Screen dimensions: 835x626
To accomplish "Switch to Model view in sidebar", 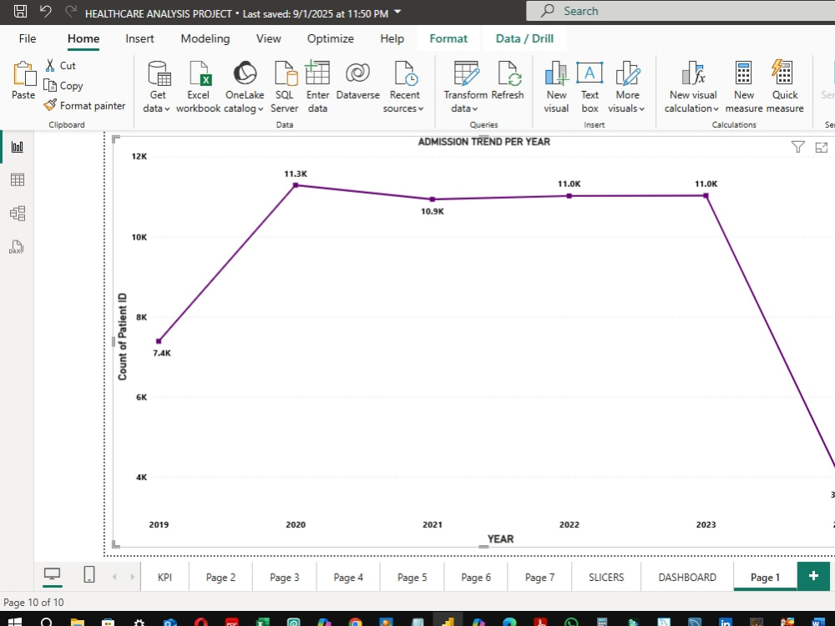I will (17, 214).
